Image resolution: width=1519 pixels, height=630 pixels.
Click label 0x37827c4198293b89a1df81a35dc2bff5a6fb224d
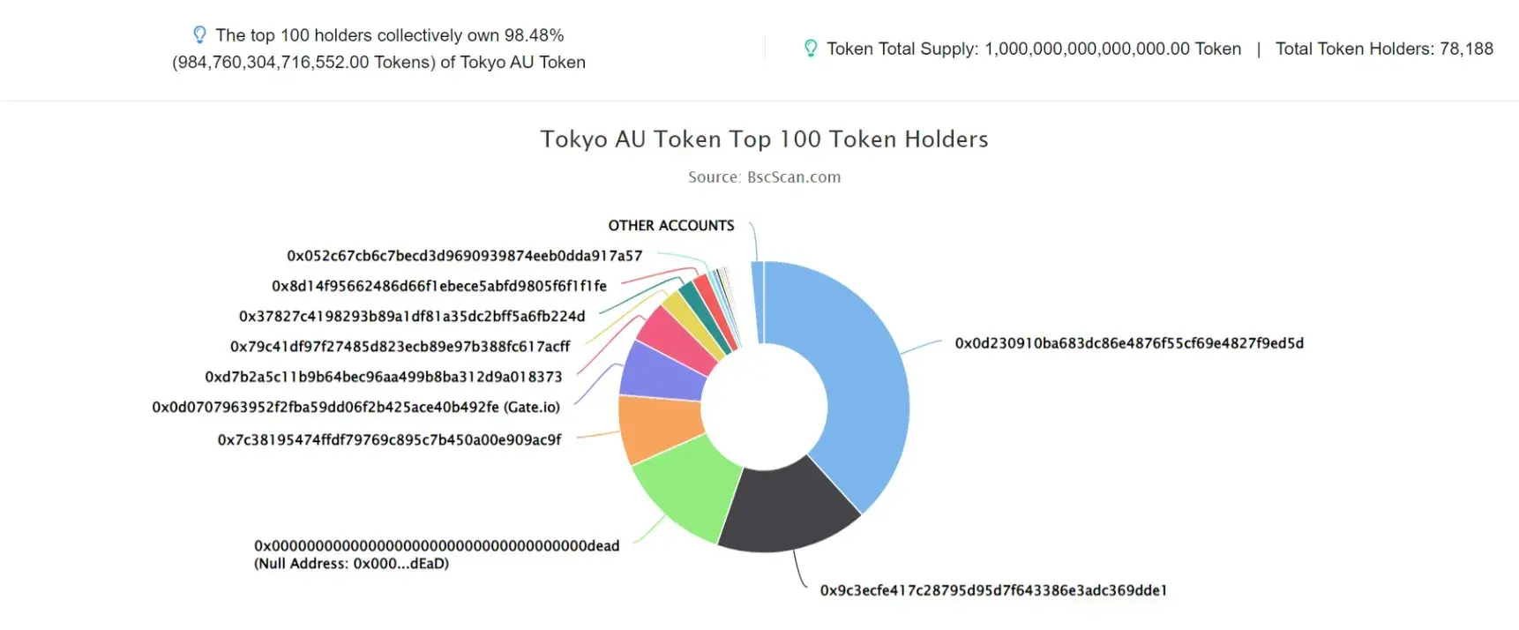[412, 316]
